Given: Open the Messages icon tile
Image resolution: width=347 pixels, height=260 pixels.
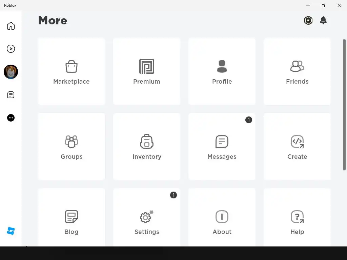Looking at the screenshot, I should click(222, 142).
